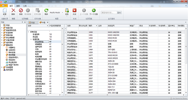The width and height of the screenshot is (188, 100).
Task: Close the 导航 navigation panel
Action: pyautogui.click(x=25, y=22)
